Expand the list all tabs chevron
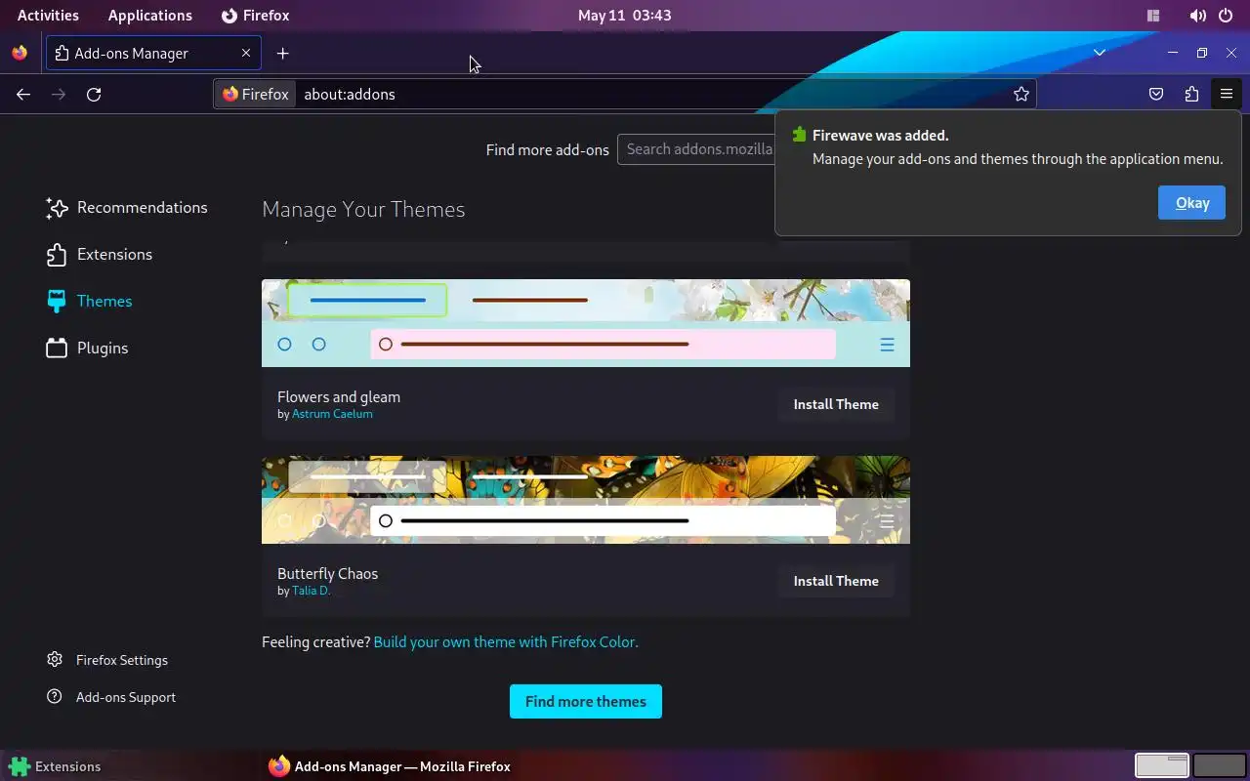The width and height of the screenshot is (1250, 781). pyautogui.click(x=1100, y=53)
